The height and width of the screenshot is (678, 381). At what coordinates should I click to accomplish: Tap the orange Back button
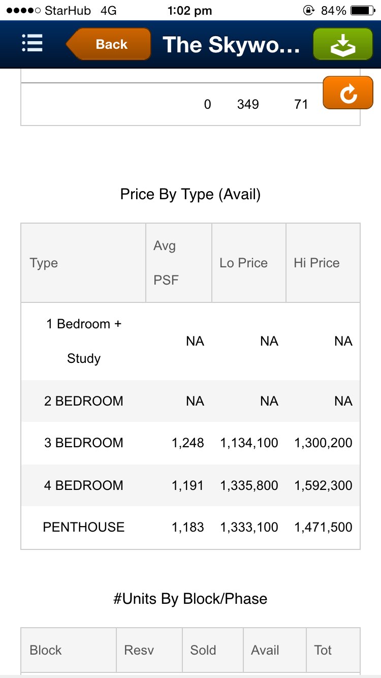109,44
